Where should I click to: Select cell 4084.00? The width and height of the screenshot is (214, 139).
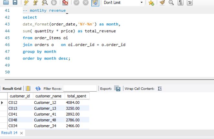77,103
